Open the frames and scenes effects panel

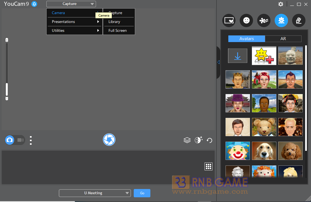229,20
